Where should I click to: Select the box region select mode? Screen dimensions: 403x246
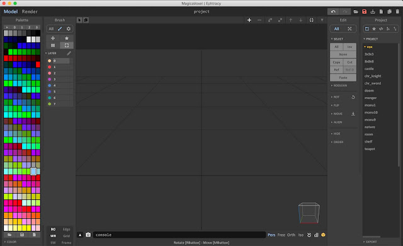[67, 45]
